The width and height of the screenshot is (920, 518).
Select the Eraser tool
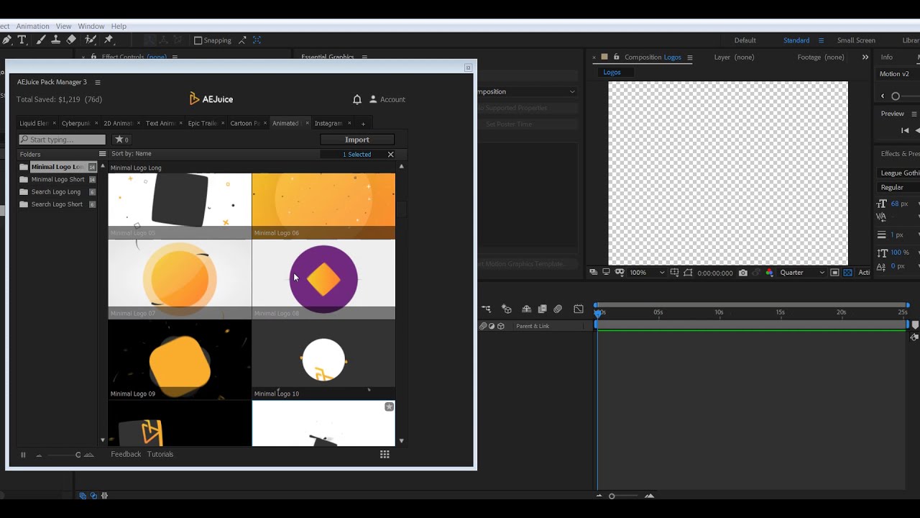(x=71, y=40)
